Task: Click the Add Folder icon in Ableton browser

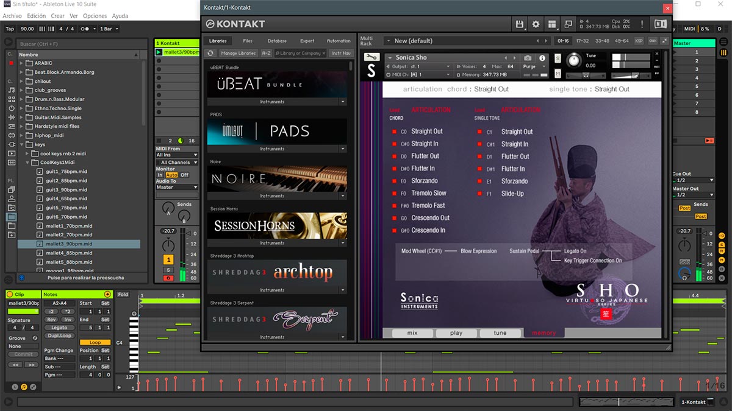Action: 12,234
